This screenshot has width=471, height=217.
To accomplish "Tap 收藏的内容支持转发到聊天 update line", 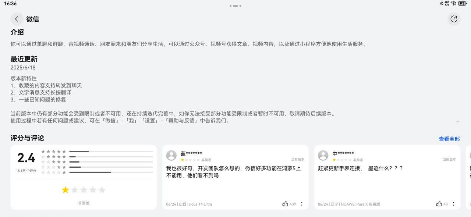I will click(x=46, y=86).
